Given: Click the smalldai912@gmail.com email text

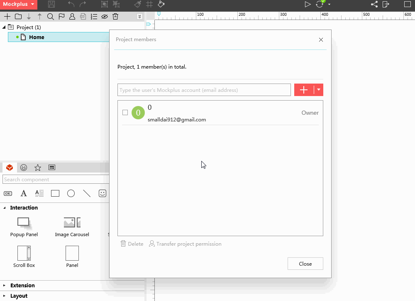Looking at the screenshot, I should [177, 120].
